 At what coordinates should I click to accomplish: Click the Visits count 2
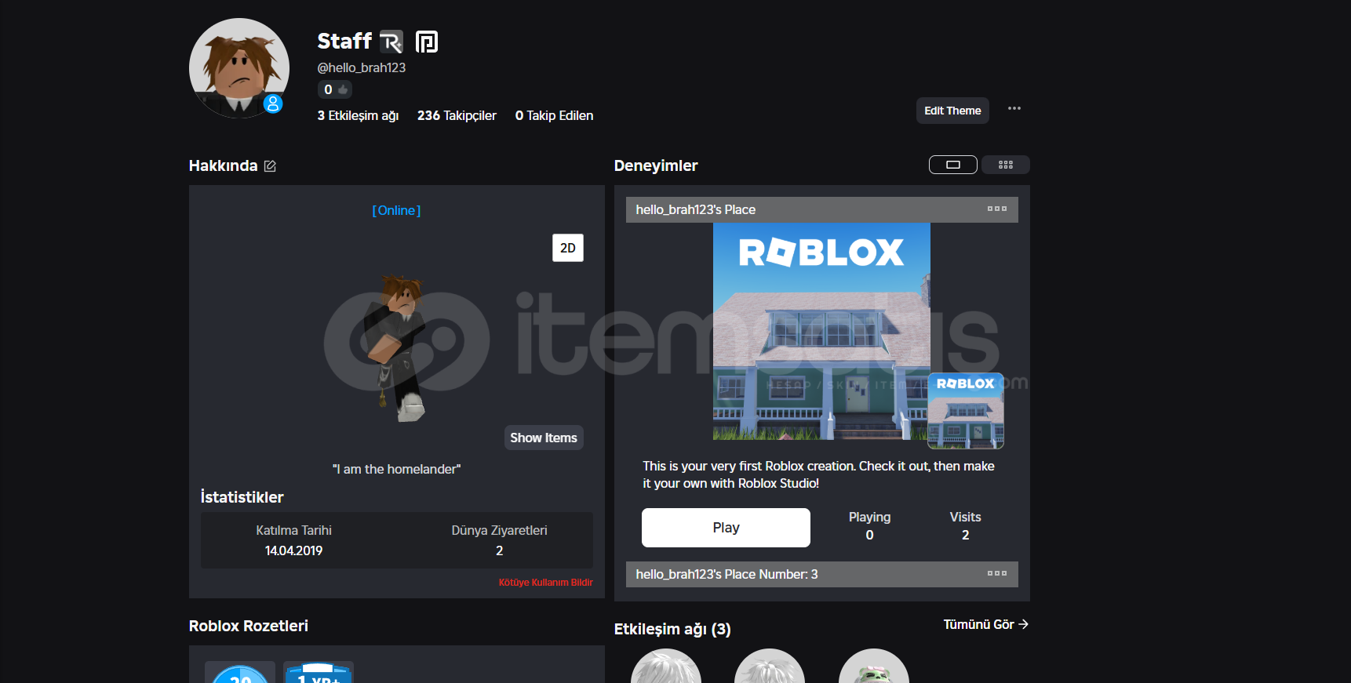pyautogui.click(x=966, y=535)
